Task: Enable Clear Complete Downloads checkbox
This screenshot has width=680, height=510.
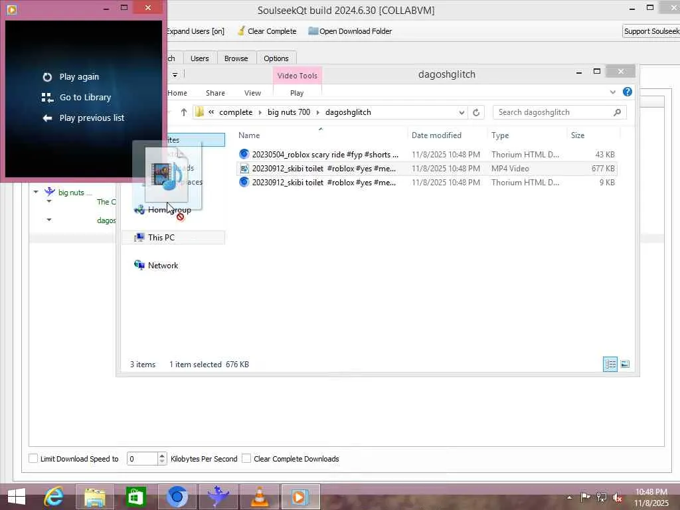Action: point(246,458)
